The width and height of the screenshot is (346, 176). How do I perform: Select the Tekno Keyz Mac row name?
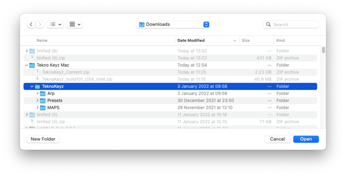(53, 65)
